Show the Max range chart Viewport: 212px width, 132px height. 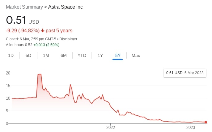136,55
